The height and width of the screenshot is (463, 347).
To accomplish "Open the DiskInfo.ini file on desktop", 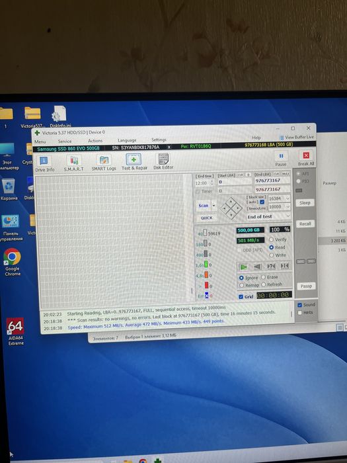I will click(x=59, y=114).
